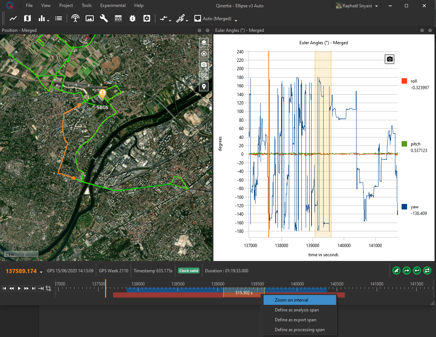
Task: Toggle the yaw series in the legend
Action: (x=405, y=207)
